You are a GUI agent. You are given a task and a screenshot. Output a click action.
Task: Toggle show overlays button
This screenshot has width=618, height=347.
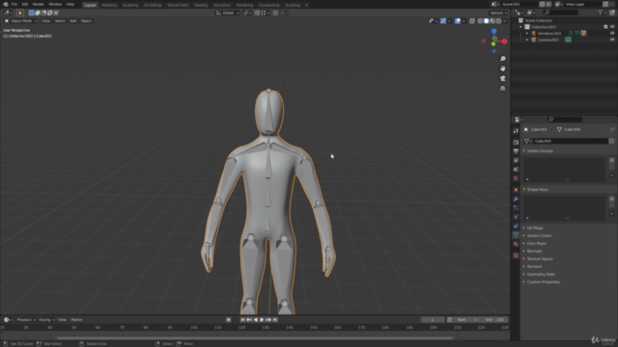pyautogui.click(x=457, y=21)
